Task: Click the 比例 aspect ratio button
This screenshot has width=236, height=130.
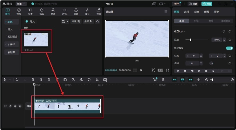Action: pos(160,70)
